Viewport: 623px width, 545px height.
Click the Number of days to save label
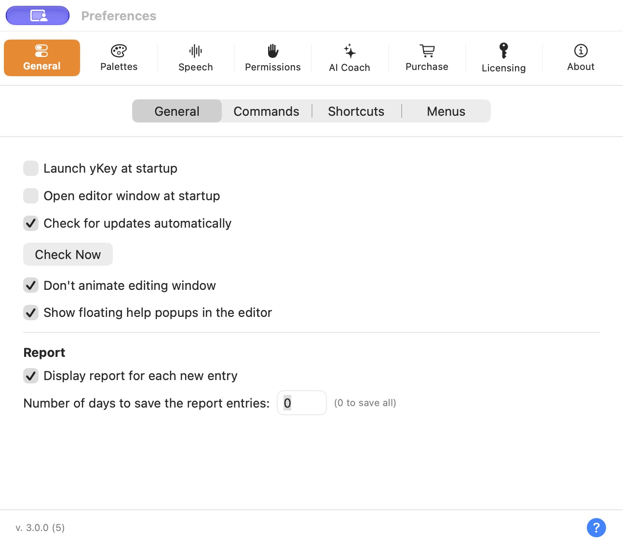tap(147, 403)
